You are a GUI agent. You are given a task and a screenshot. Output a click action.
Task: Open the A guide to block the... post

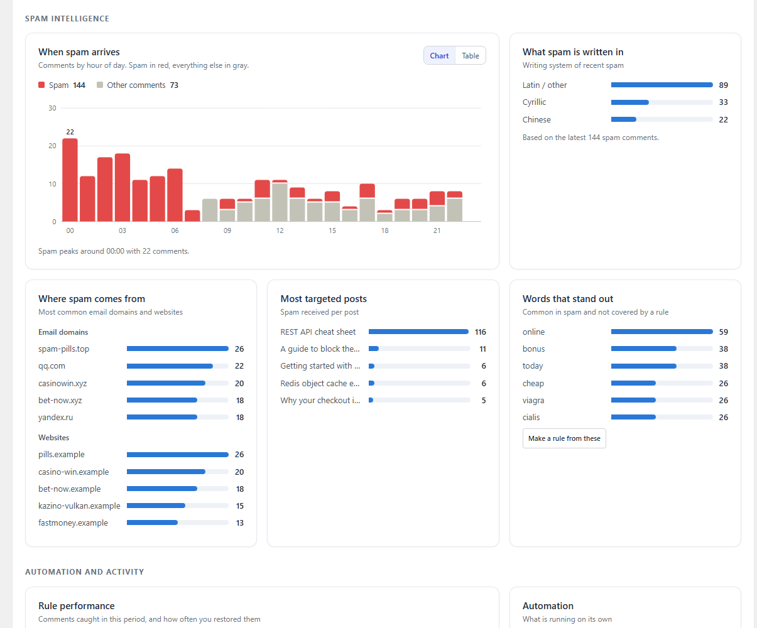pos(320,349)
